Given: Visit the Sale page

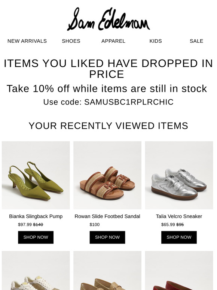Looking at the screenshot, I should click(x=196, y=41).
